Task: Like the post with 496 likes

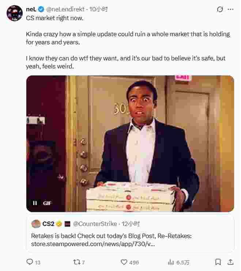Action: pyautogui.click(x=124, y=262)
